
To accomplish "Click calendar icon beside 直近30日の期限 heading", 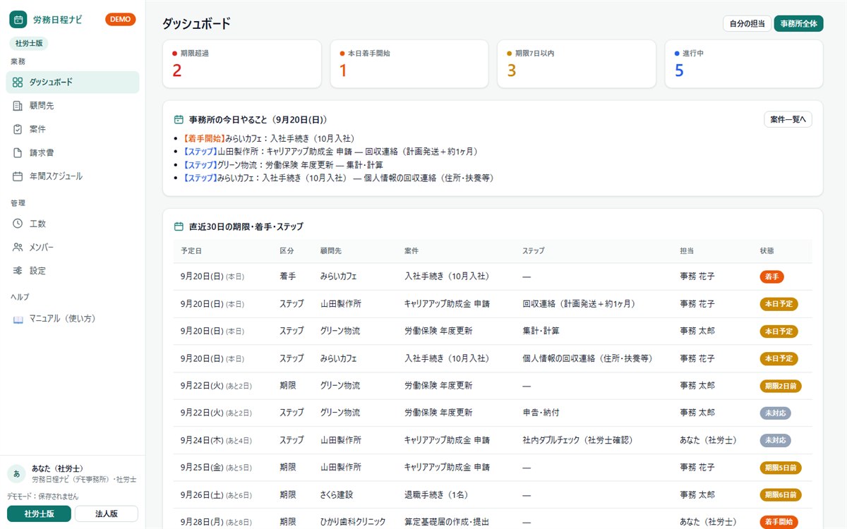I will click(179, 227).
